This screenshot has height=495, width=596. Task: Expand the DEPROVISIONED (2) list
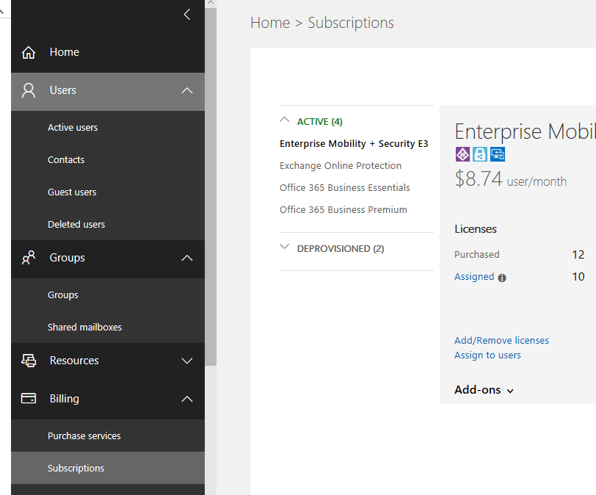(284, 247)
